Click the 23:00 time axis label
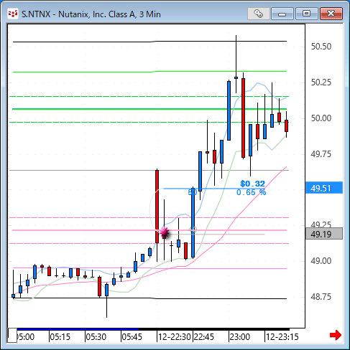This screenshot has width=350, height=350. point(240,337)
